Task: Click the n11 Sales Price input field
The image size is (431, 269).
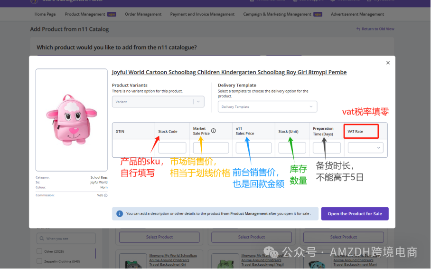Action: [x=253, y=148]
